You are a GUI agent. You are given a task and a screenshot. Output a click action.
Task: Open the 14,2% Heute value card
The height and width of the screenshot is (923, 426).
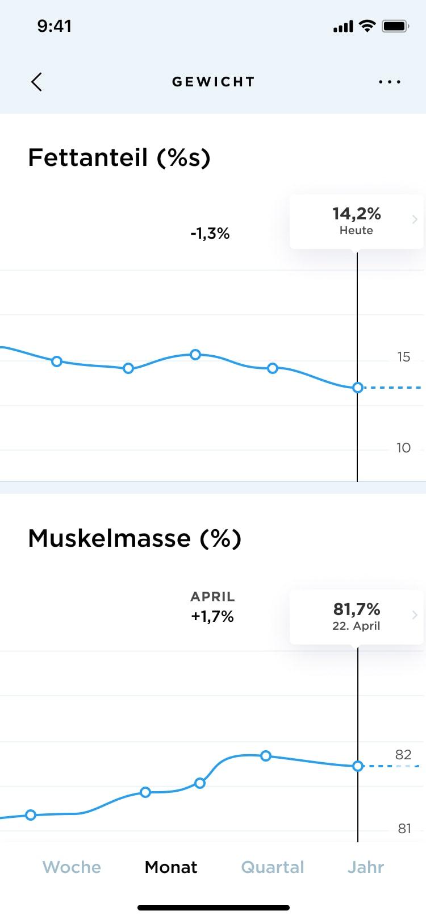[x=357, y=222]
